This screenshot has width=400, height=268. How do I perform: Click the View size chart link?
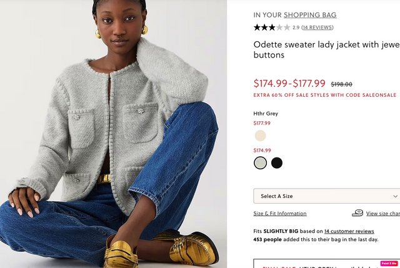click(383, 214)
